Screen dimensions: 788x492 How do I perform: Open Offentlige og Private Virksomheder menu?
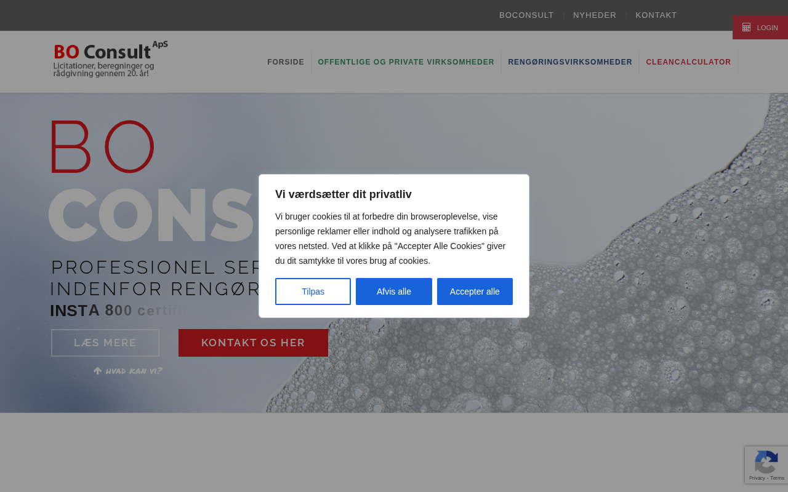click(x=406, y=62)
